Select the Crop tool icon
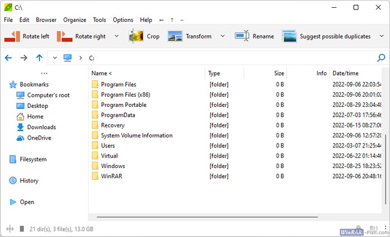 (x=136, y=36)
